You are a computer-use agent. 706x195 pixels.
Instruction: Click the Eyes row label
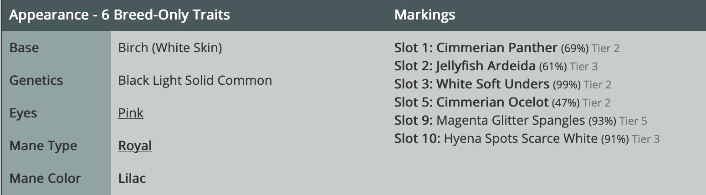pyautogui.click(x=23, y=113)
